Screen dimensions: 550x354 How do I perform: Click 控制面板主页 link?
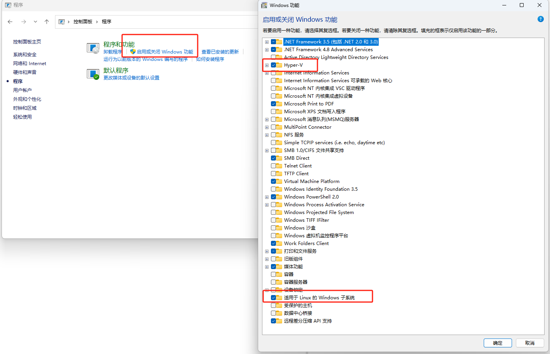tap(27, 42)
